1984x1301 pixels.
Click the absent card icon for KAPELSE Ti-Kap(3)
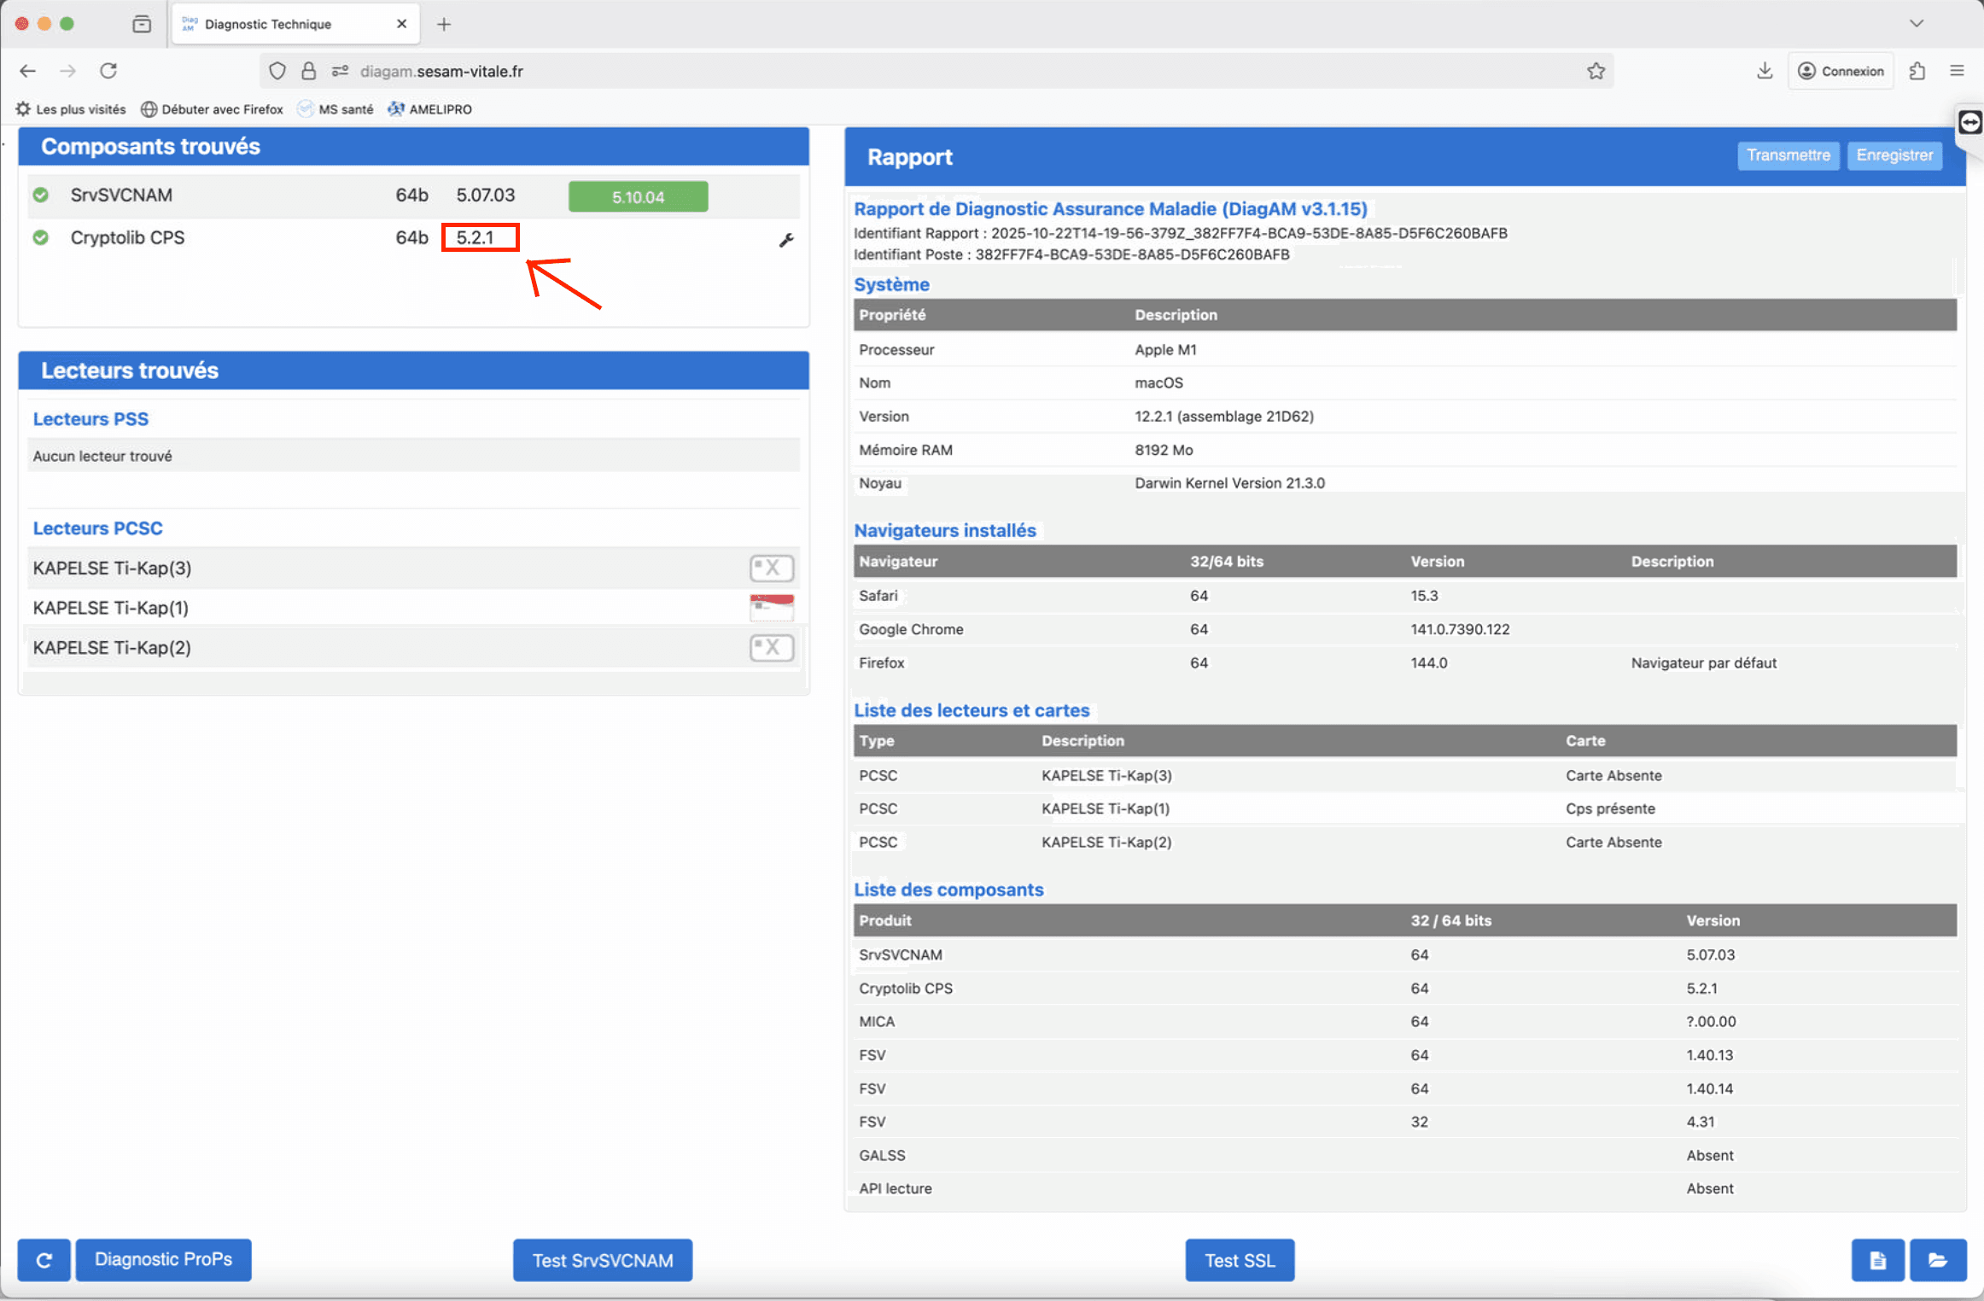771,568
